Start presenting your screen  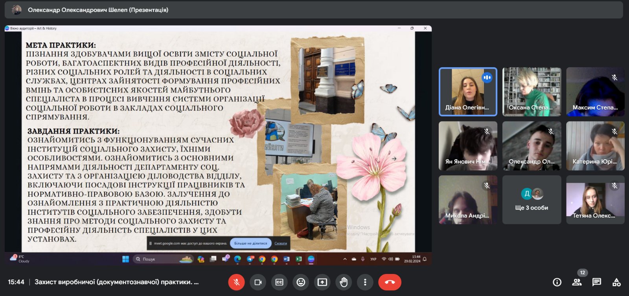322,282
